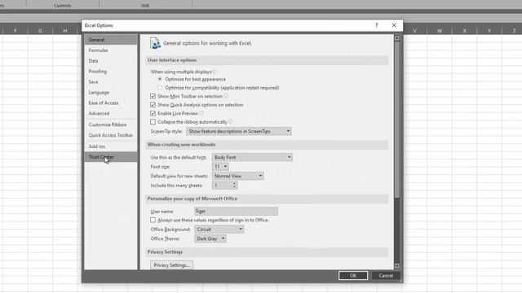Click Cancel to dismiss the dialog
The image size is (522, 293).
386,275
